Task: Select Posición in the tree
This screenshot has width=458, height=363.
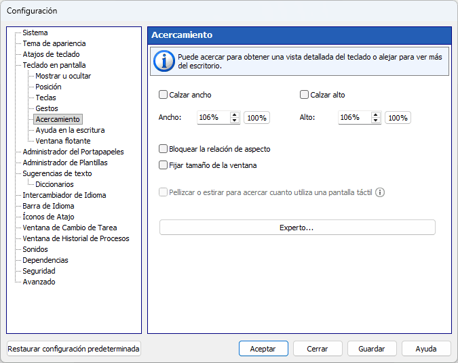Action: pyautogui.click(x=48, y=87)
